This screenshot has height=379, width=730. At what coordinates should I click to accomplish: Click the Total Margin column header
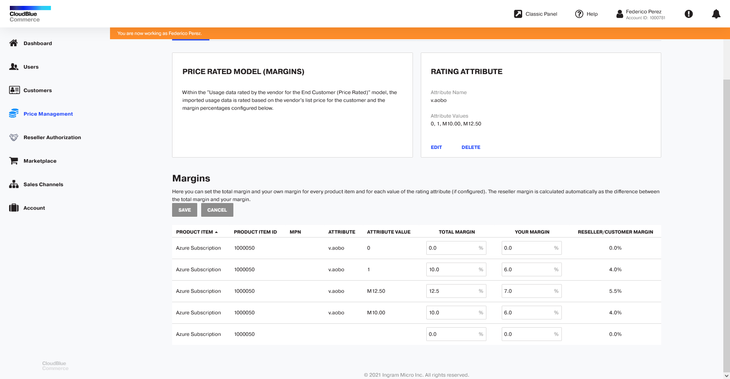[x=457, y=232]
